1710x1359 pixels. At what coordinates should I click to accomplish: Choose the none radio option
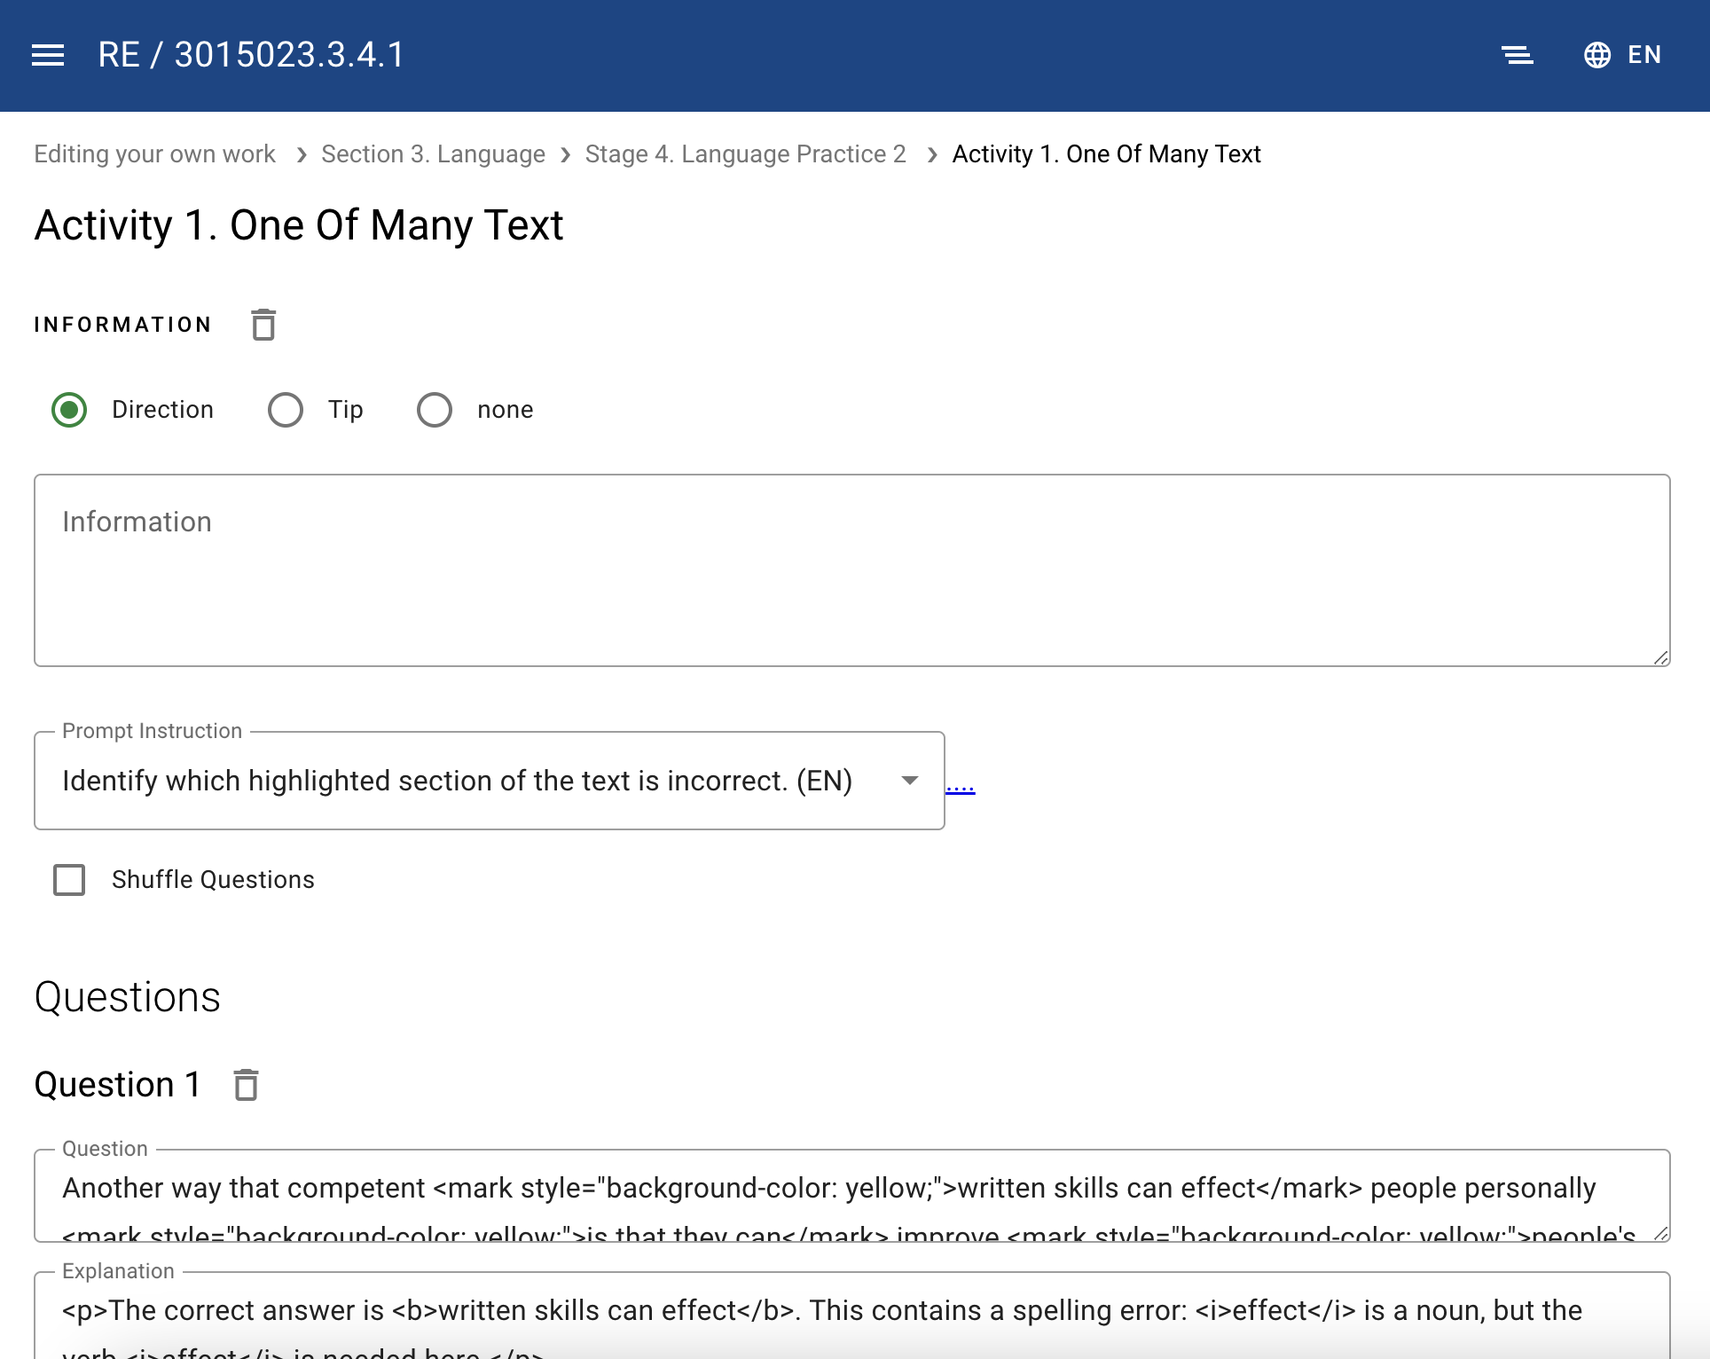click(435, 410)
